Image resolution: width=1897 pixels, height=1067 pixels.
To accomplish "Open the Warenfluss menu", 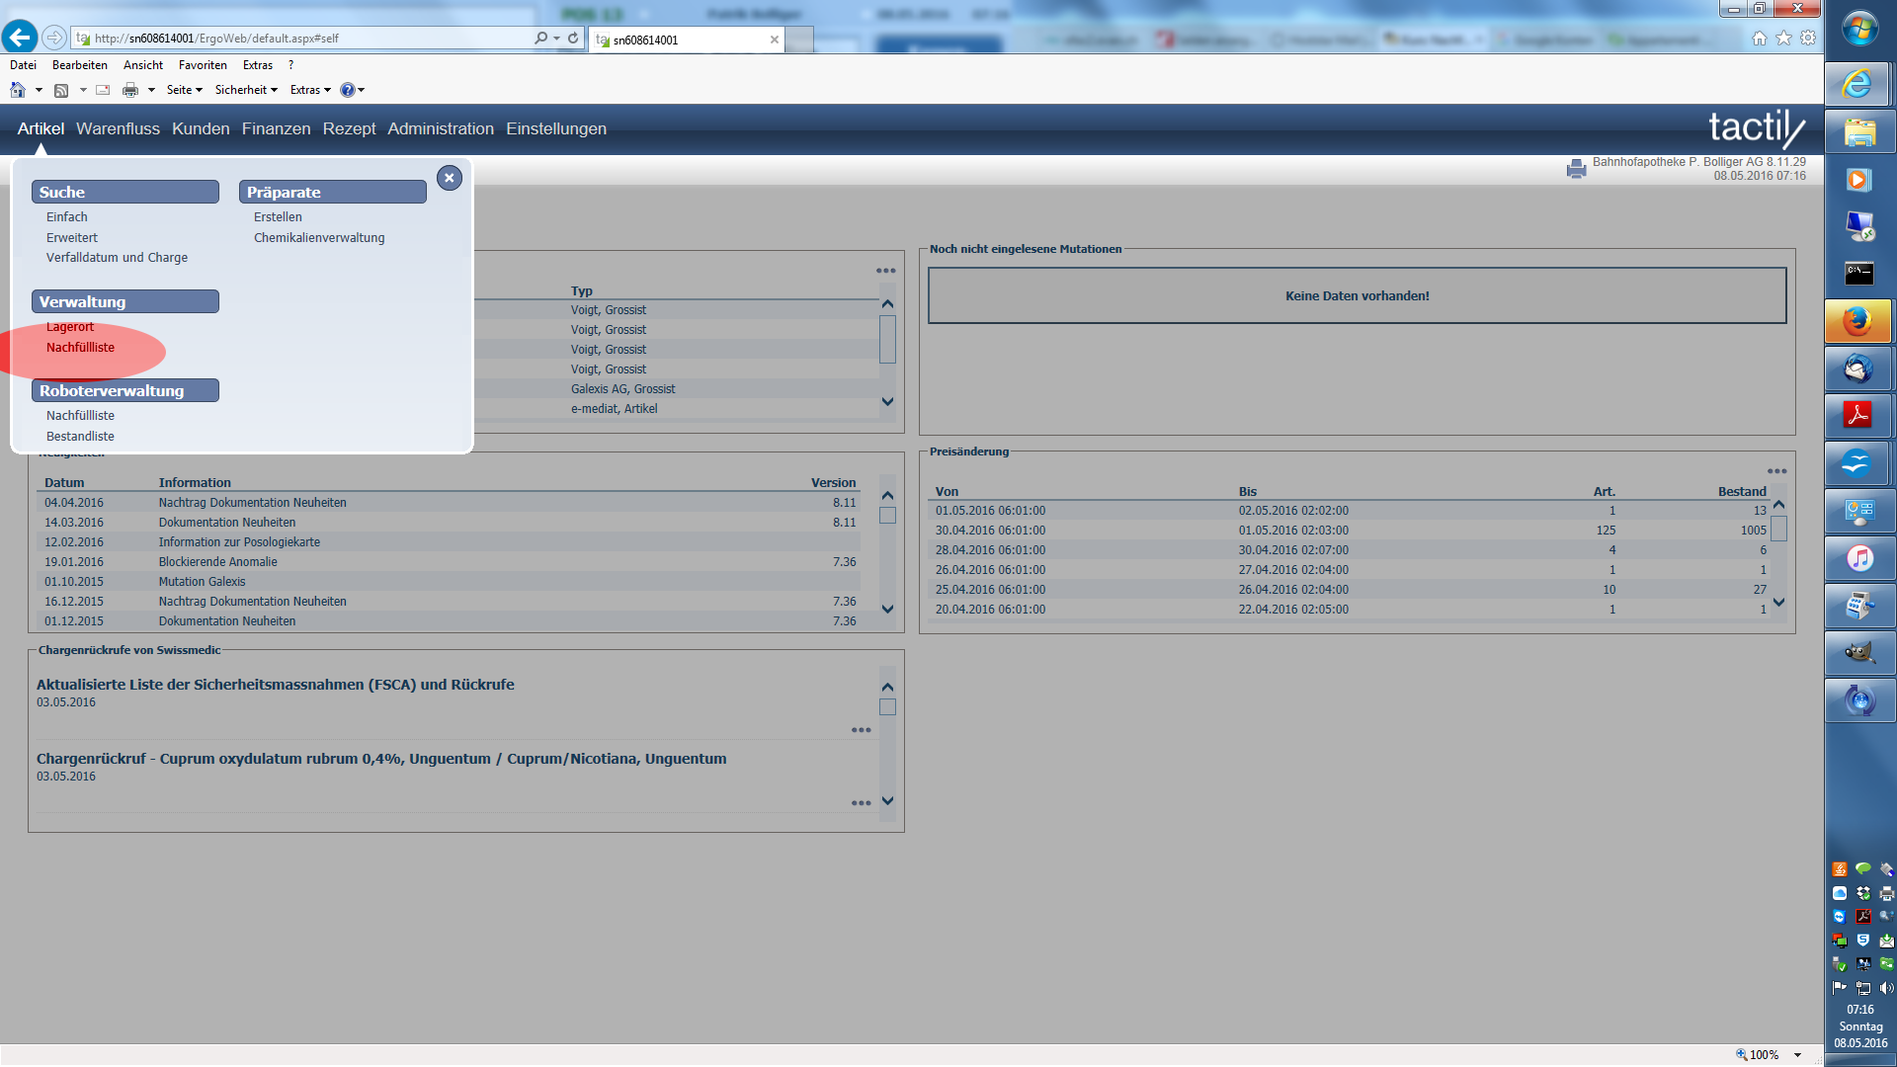I will click(118, 128).
